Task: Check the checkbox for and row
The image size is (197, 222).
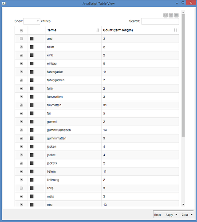Action: coord(21,39)
